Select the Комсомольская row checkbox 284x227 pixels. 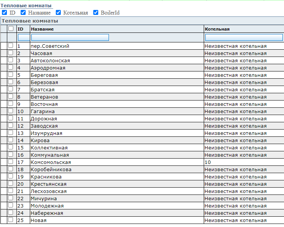11,162
